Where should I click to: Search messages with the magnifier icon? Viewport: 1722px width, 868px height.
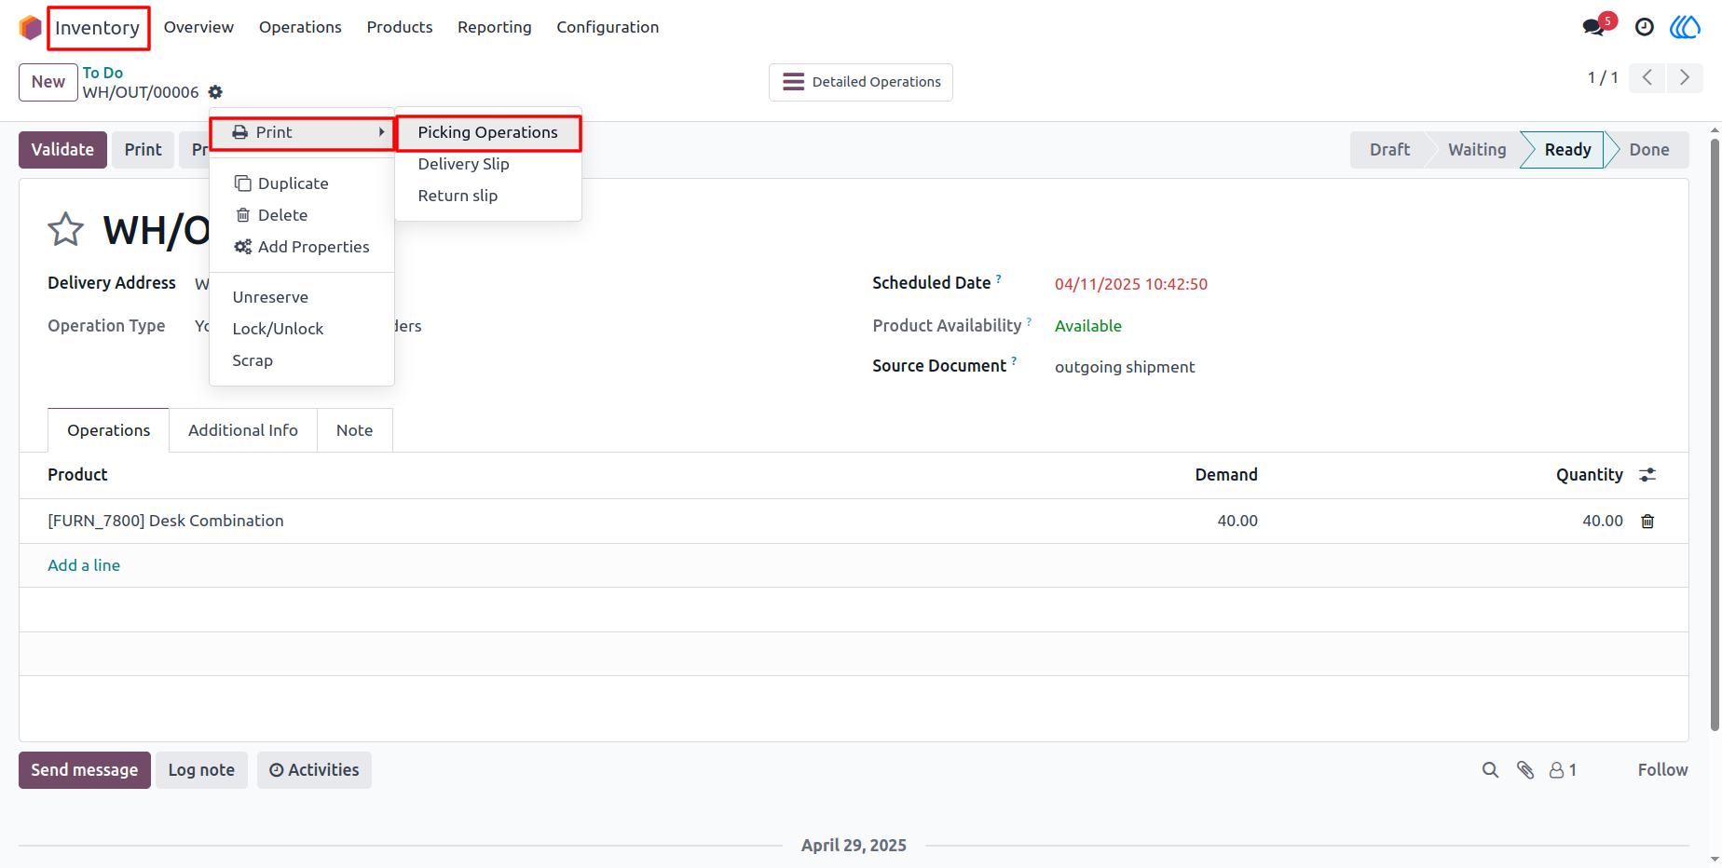click(x=1491, y=770)
